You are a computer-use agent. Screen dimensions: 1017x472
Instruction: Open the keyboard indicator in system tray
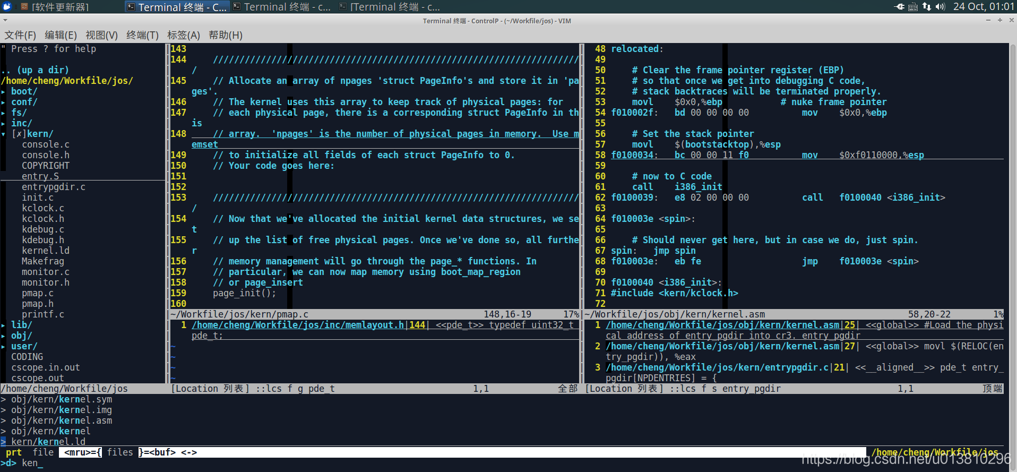[913, 7]
